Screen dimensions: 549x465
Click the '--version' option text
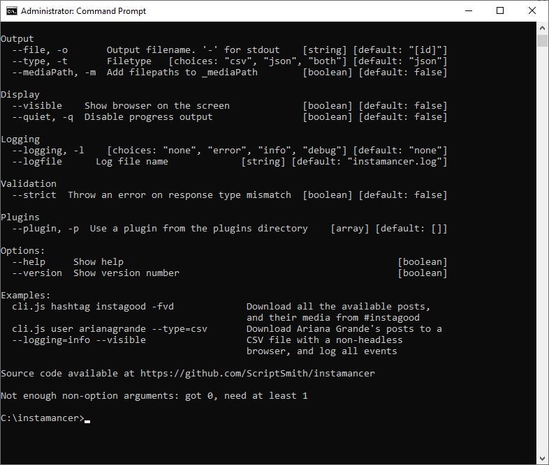[x=37, y=273]
